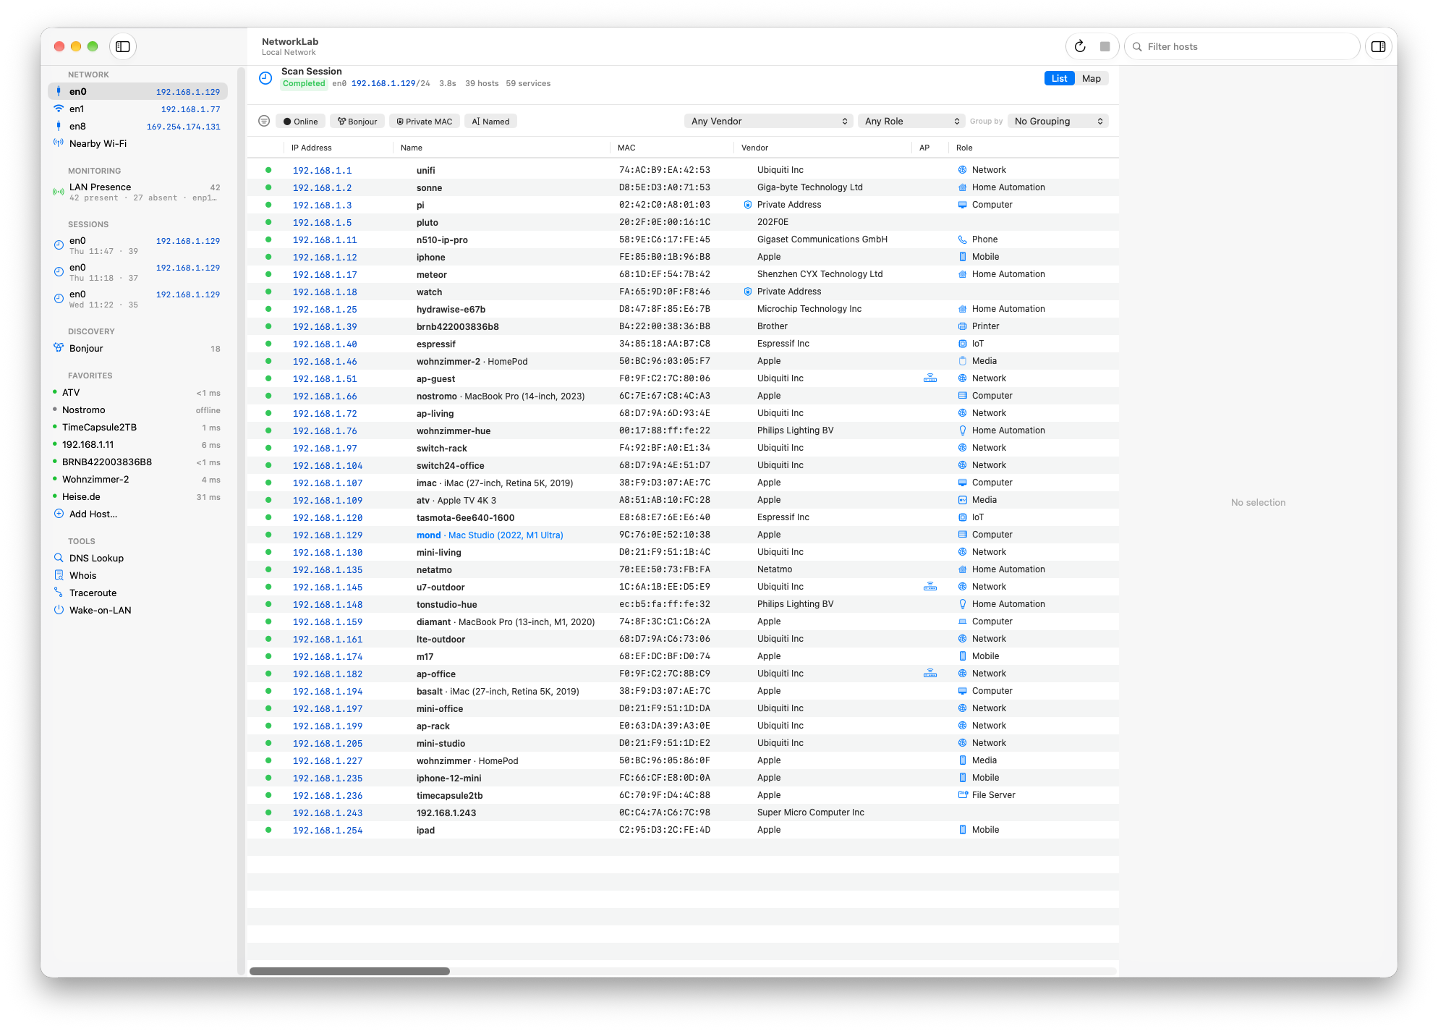
Task: Open the Any Role dropdown
Action: point(912,122)
